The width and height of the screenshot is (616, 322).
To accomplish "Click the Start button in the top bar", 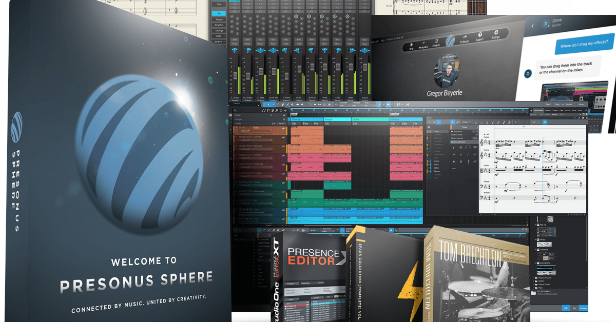I will 548,105.
